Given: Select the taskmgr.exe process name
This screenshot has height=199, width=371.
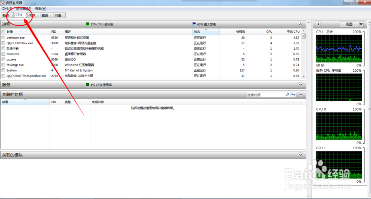Looking at the screenshot, I should (15, 65).
